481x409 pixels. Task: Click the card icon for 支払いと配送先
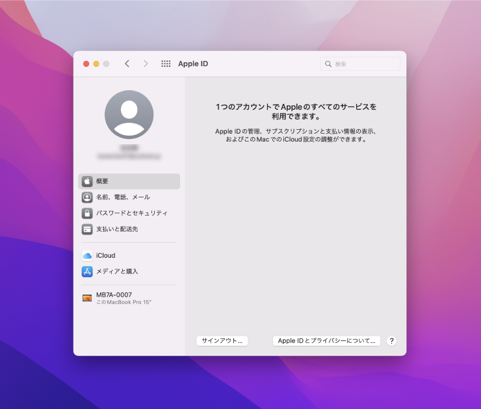pos(87,229)
